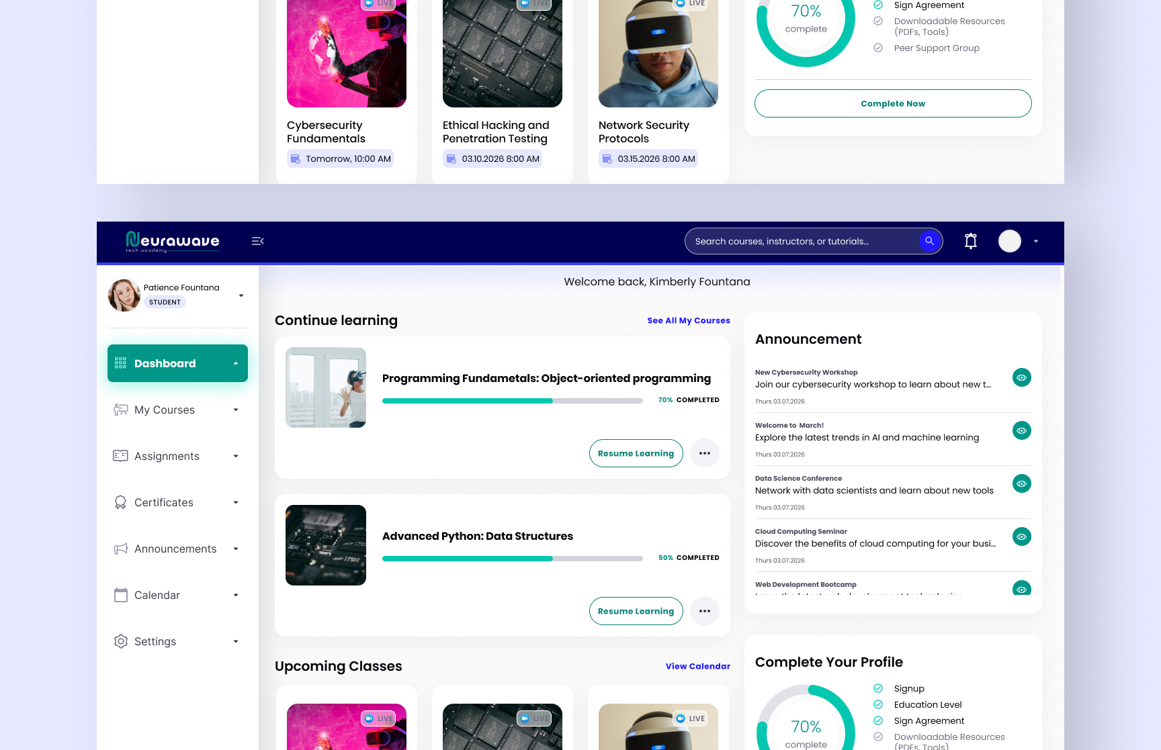Toggle the lower Sign Agreement checkmark
The width and height of the screenshot is (1161, 750).
(878, 720)
